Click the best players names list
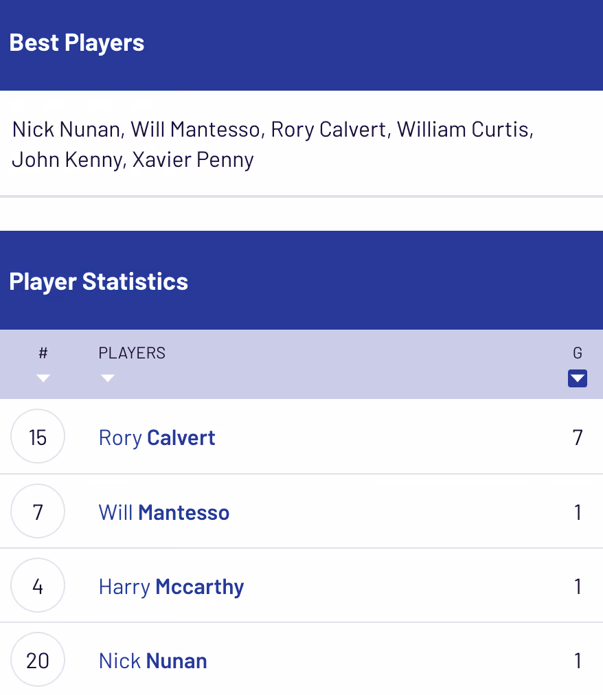 [273, 144]
